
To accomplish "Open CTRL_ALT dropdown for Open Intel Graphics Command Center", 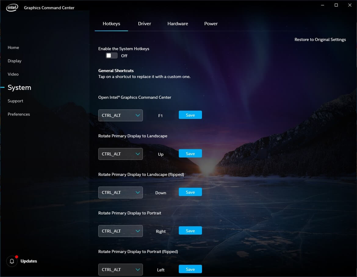I will coord(121,115).
